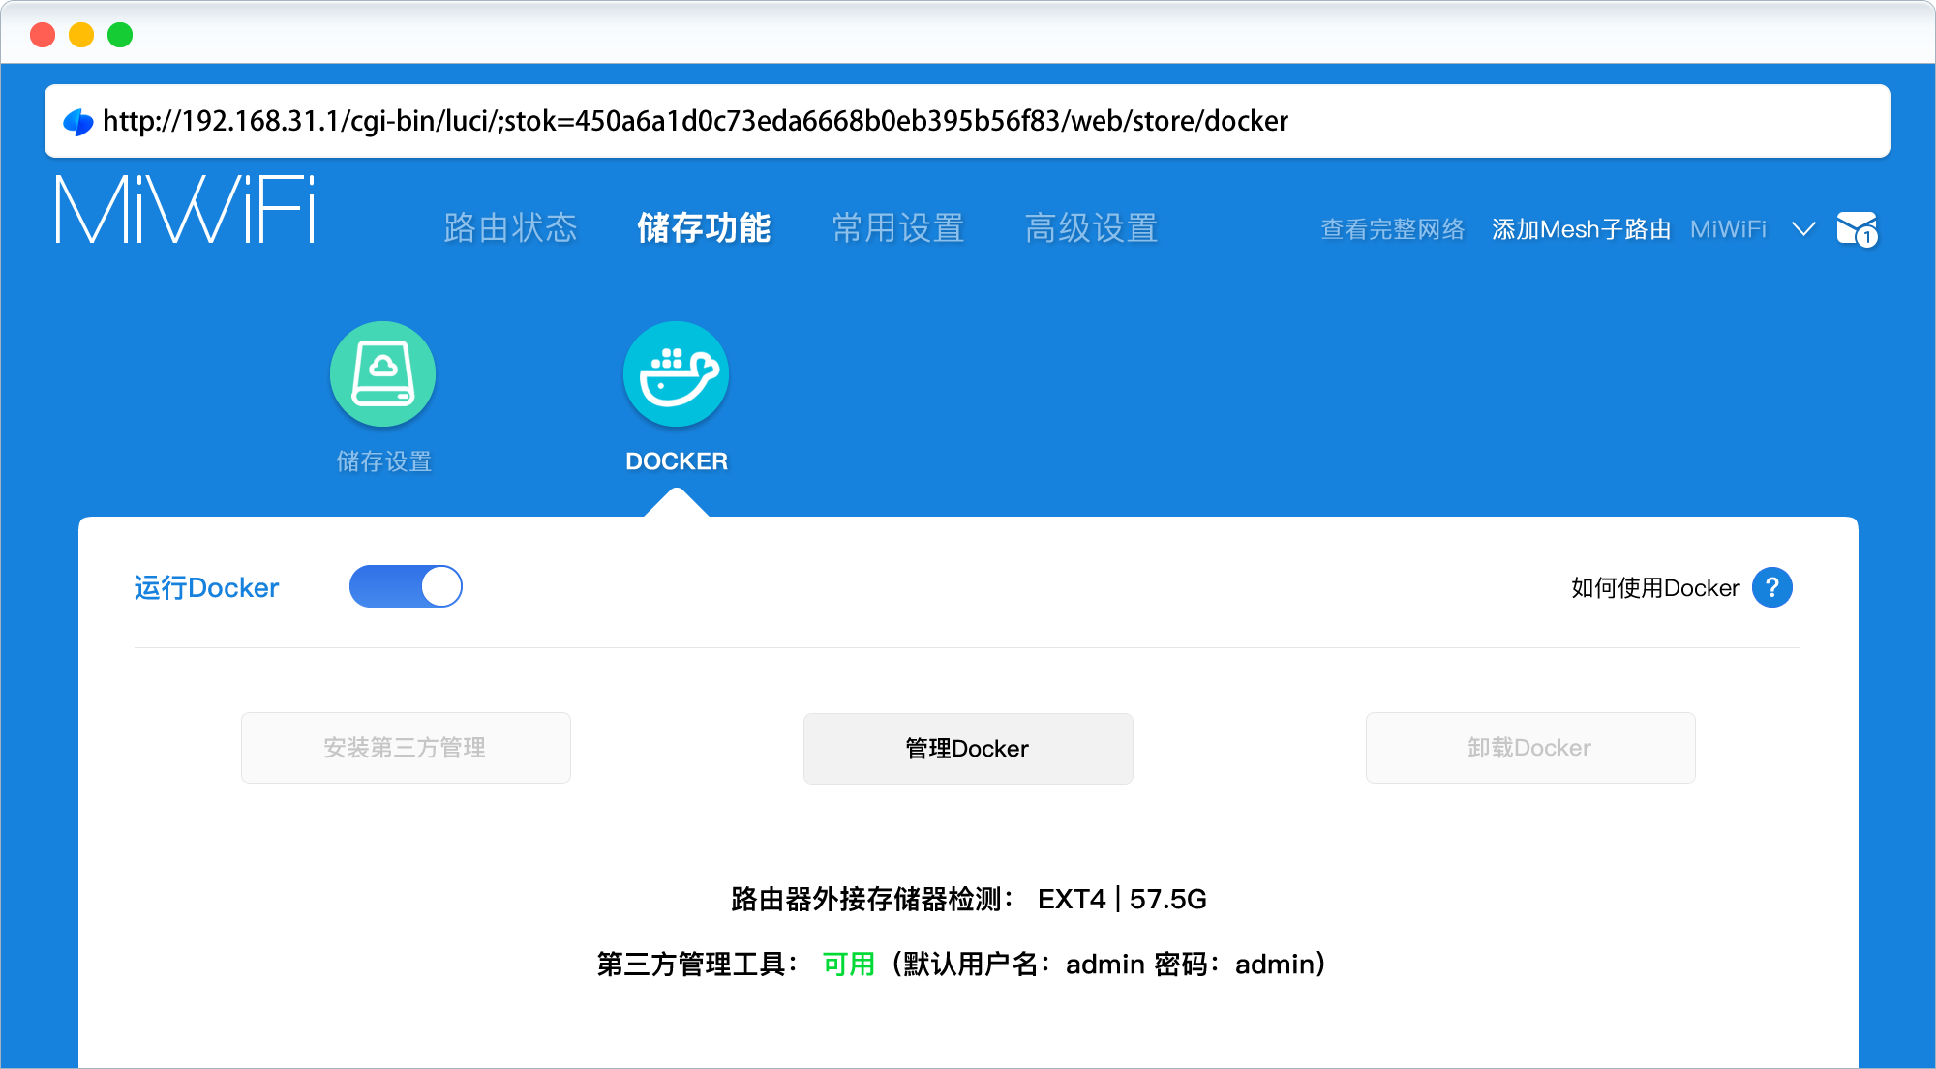Viewport: 1936px width, 1069px height.
Task: Expand the MiWiFi account dropdown arrow
Action: coord(1802,229)
